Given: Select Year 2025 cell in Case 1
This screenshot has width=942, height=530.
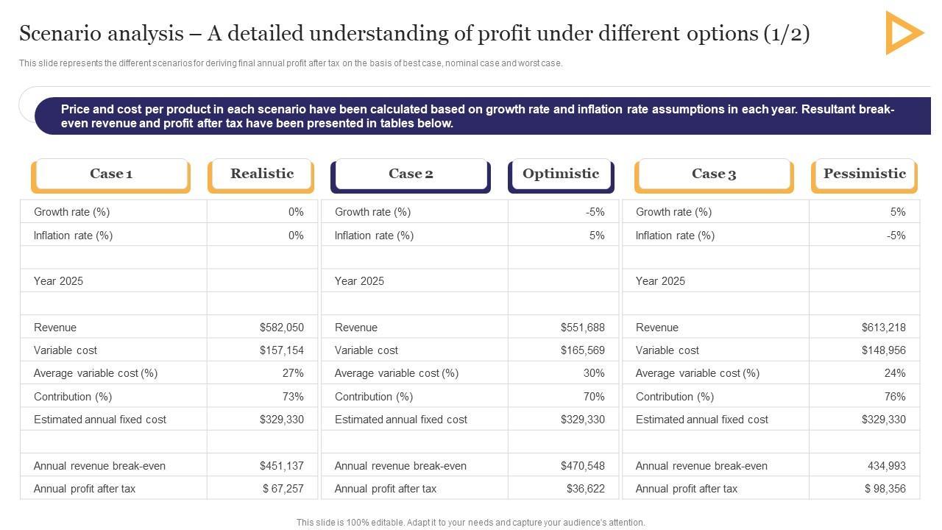Looking at the screenshot, I should pos(59,281).
